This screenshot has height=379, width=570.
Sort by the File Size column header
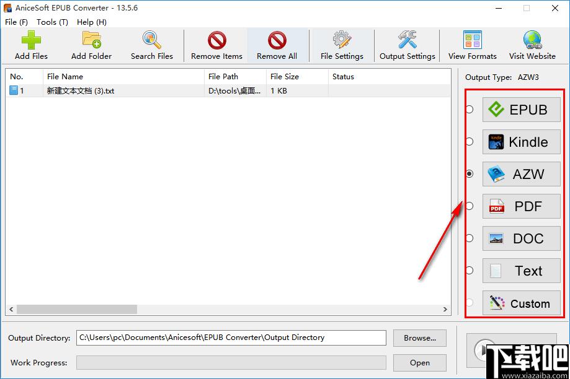[x=297, y=77]
